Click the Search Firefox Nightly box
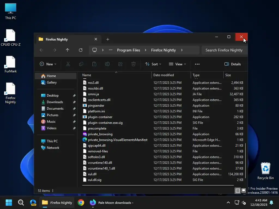 pyautogui.click(x=225, y=50)
